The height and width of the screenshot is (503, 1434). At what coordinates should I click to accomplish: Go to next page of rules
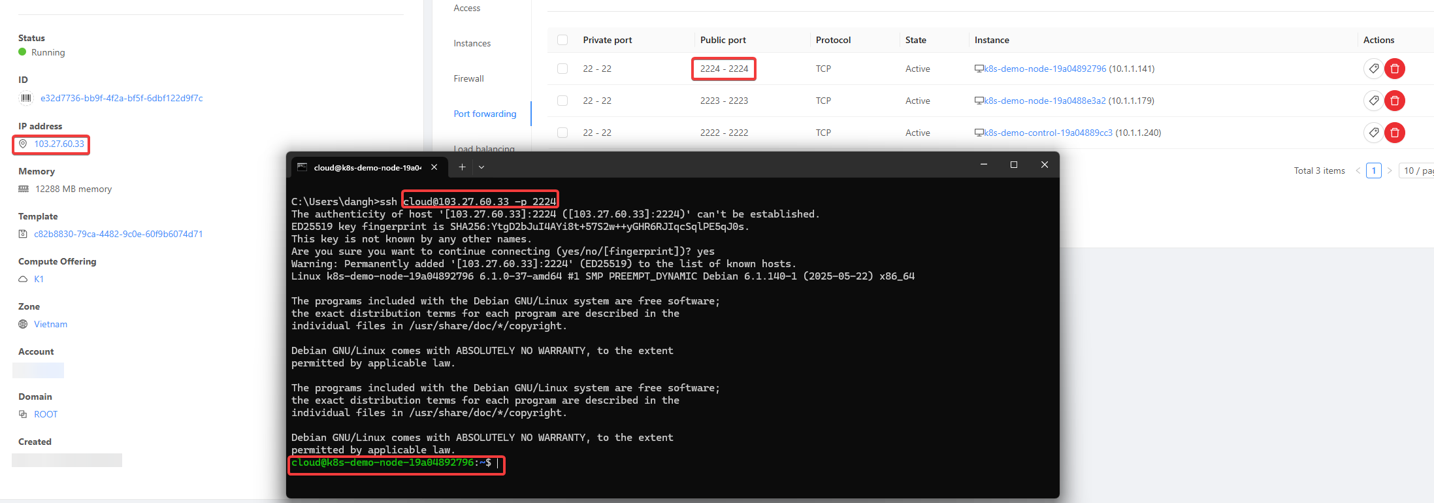click(x=1390, y=170)
